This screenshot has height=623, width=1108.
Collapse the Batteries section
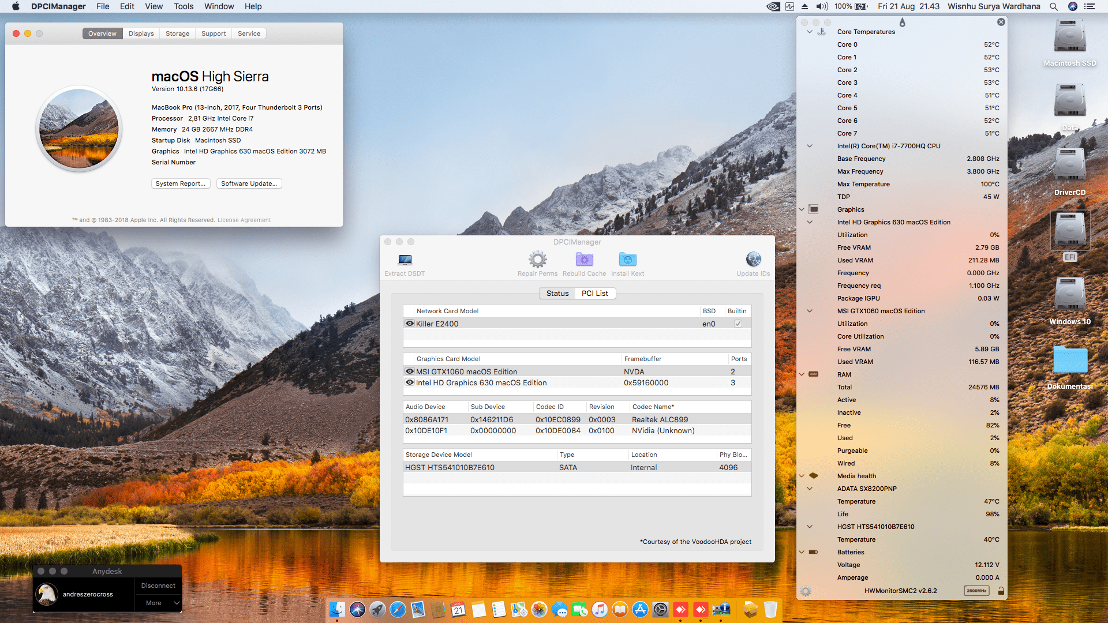coord(802,552)
